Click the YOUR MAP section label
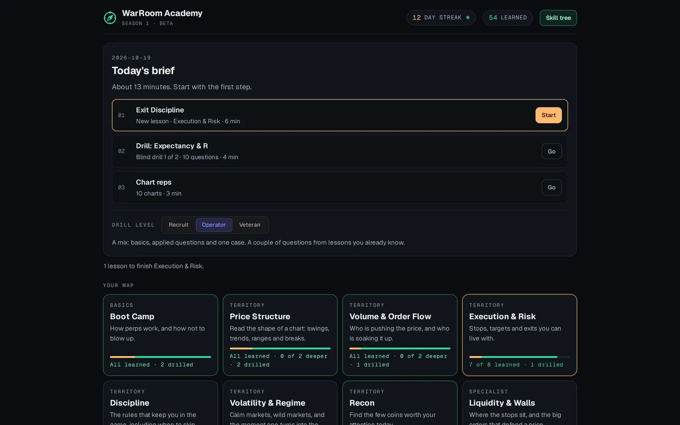Viewport: 680px width, 425px height. coord(118,286)
